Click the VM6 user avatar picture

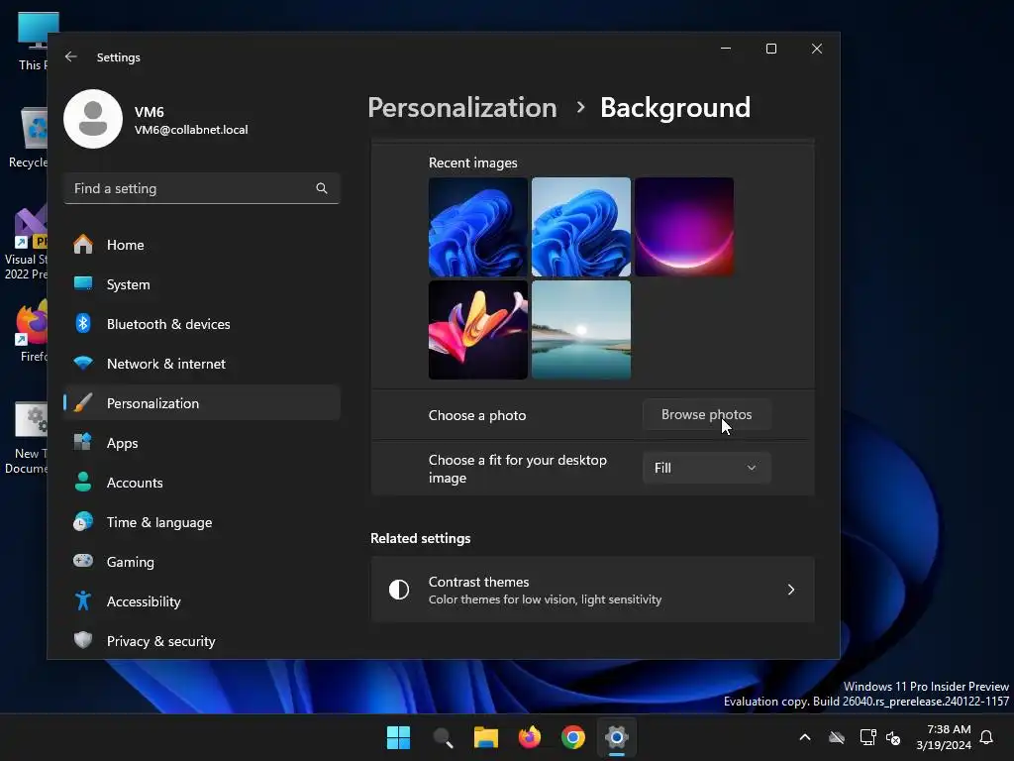pos(93,119)
